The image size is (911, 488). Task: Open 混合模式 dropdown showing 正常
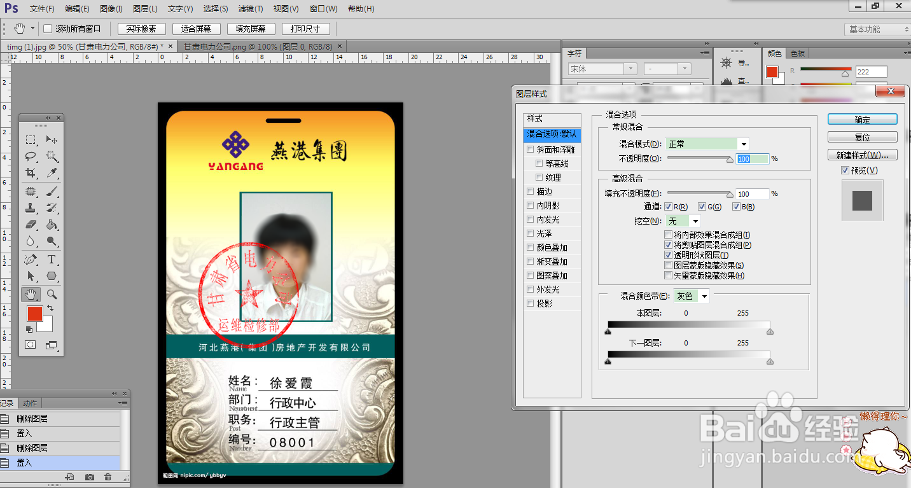point(707,144)
